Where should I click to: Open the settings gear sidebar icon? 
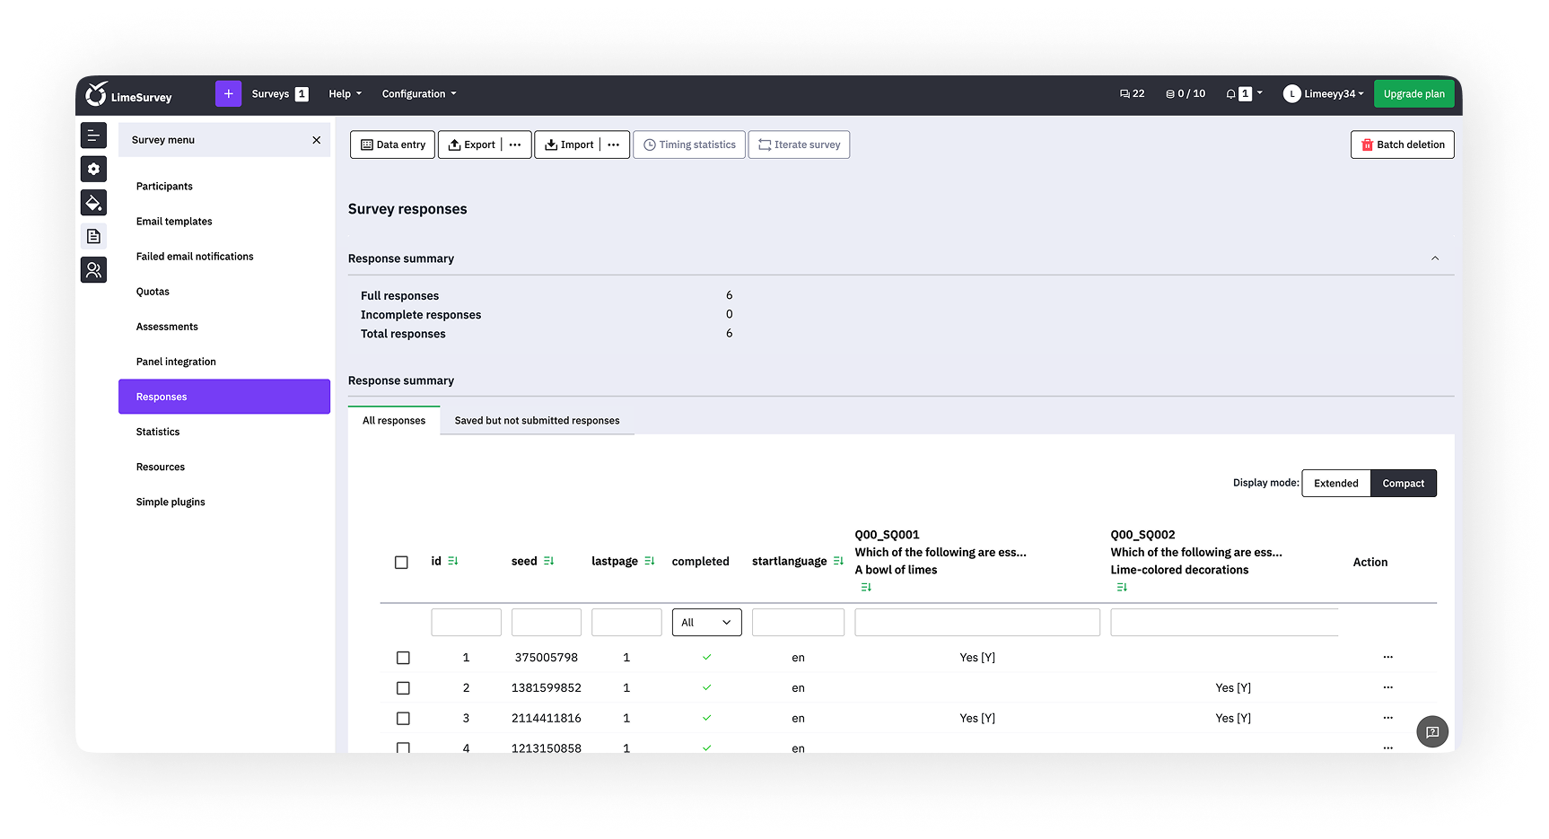click(x=93, y=169)
